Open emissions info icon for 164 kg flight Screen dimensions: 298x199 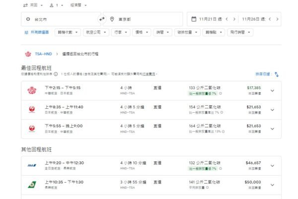point(223,132)
